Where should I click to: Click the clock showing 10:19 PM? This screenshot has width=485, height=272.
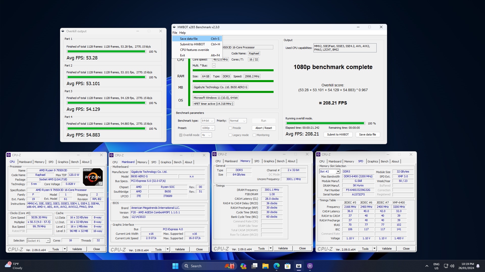[466, 266]
